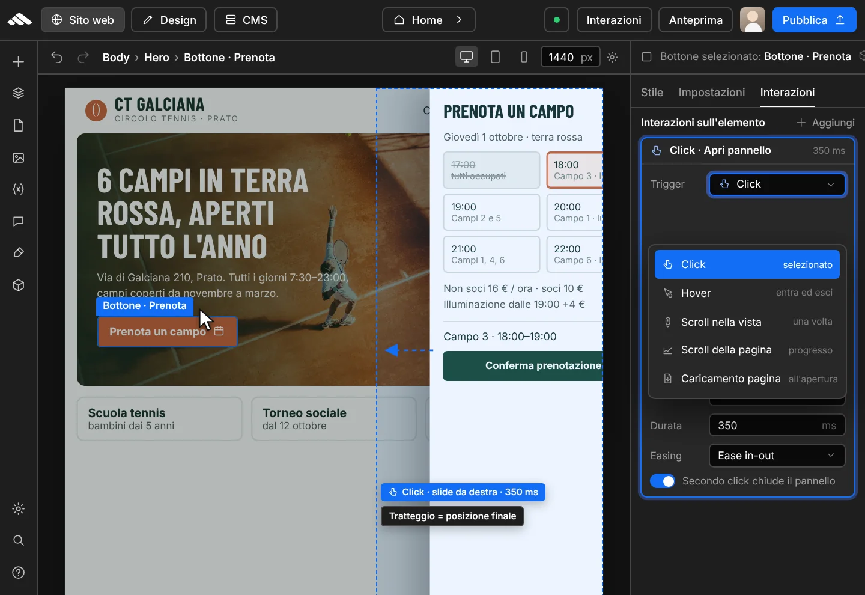Image resolution: width=865 pixels, height=595 pixels.
Task: Select Hero in the breadcrumb
Action: coord(157,58)
